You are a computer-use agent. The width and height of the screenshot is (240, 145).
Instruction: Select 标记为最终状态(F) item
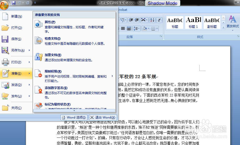click(74, 105)
